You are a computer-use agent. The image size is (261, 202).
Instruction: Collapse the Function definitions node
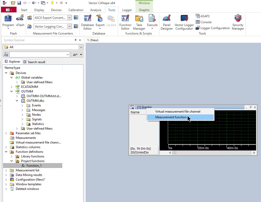pyautogui.click(x=6, y=152)
